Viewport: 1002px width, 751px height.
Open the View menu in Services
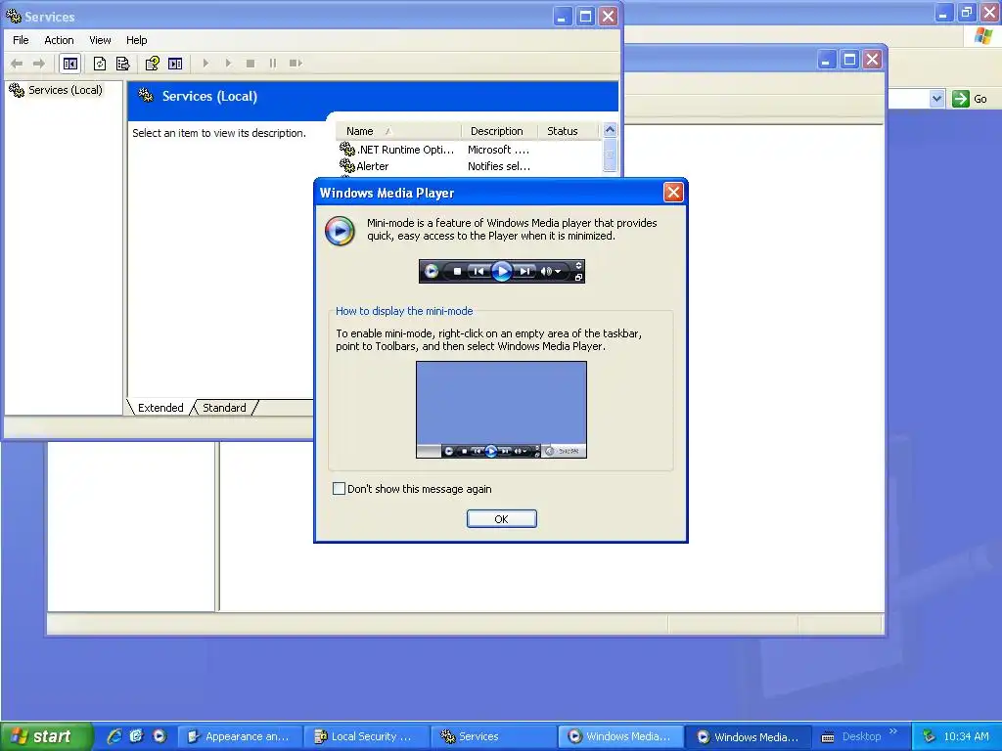click(x=100, y=40)
